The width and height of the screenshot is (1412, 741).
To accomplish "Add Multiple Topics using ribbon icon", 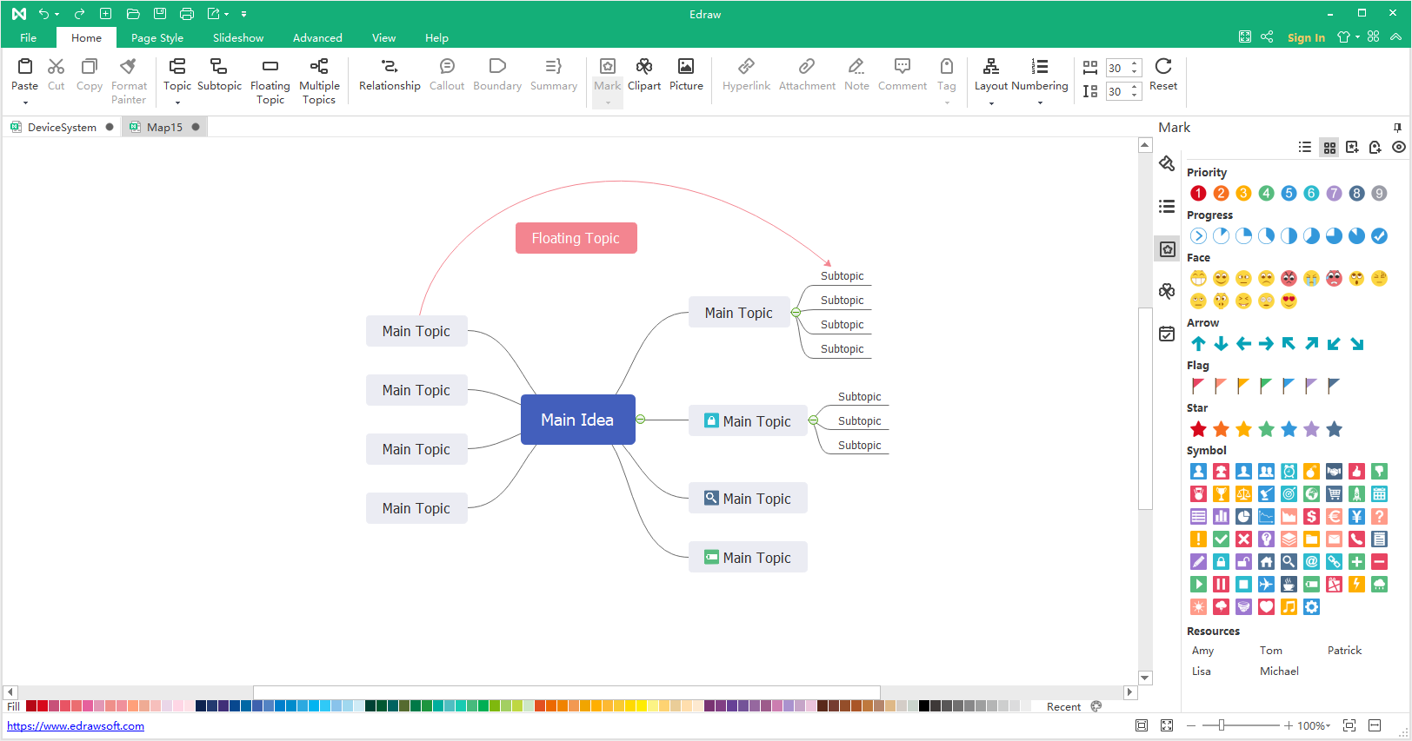I will [x=319, y=67].
